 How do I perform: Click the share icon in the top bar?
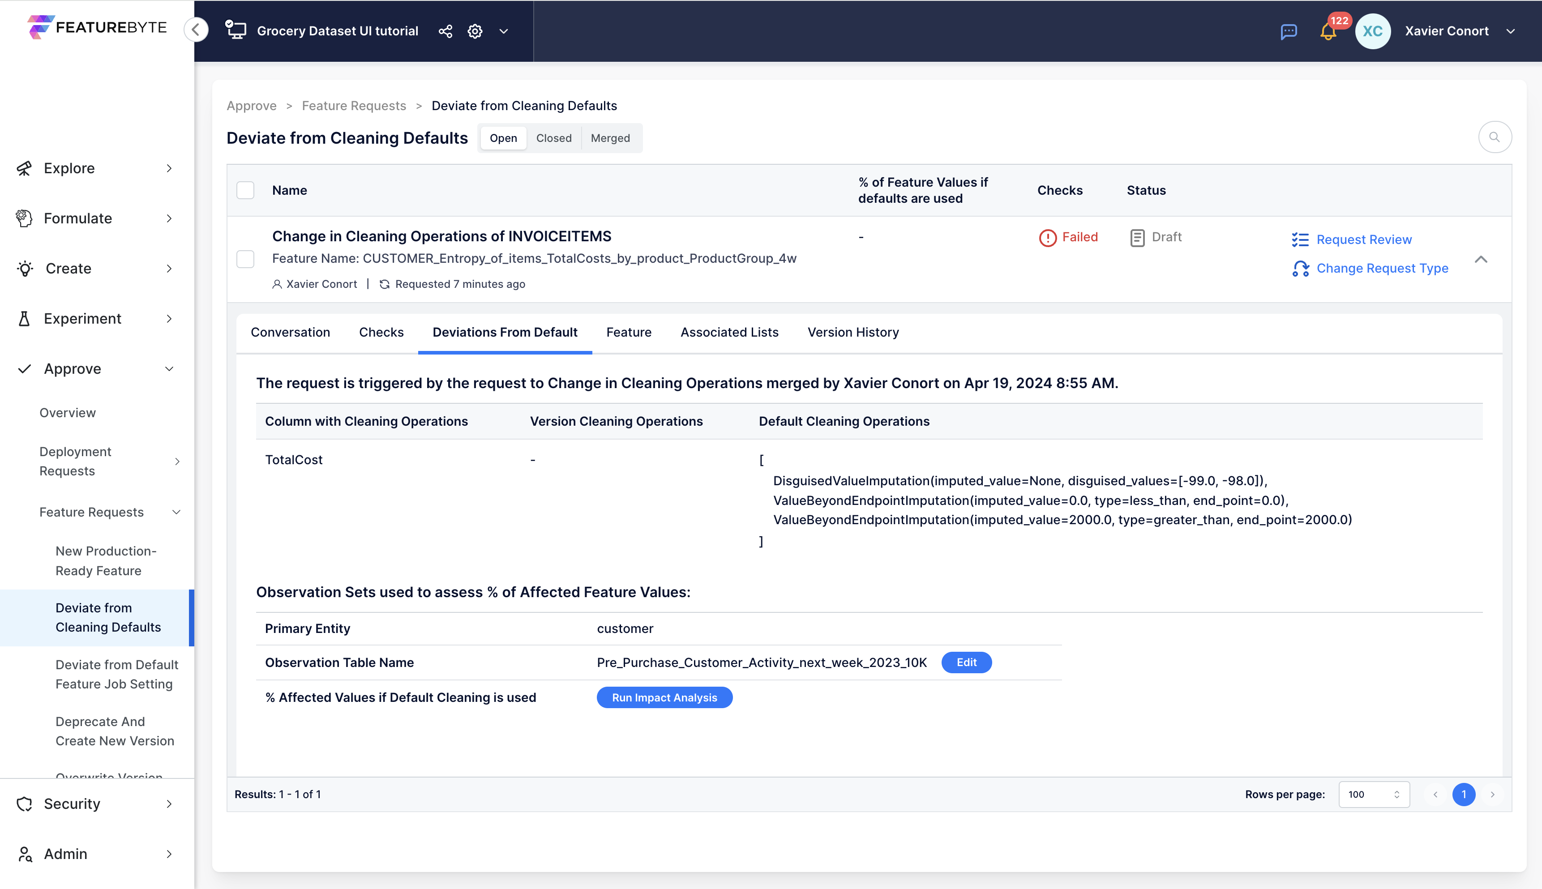click(x=445, y=31)
